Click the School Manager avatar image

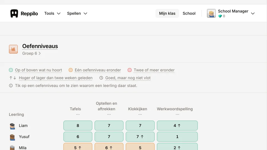(211, 13)
